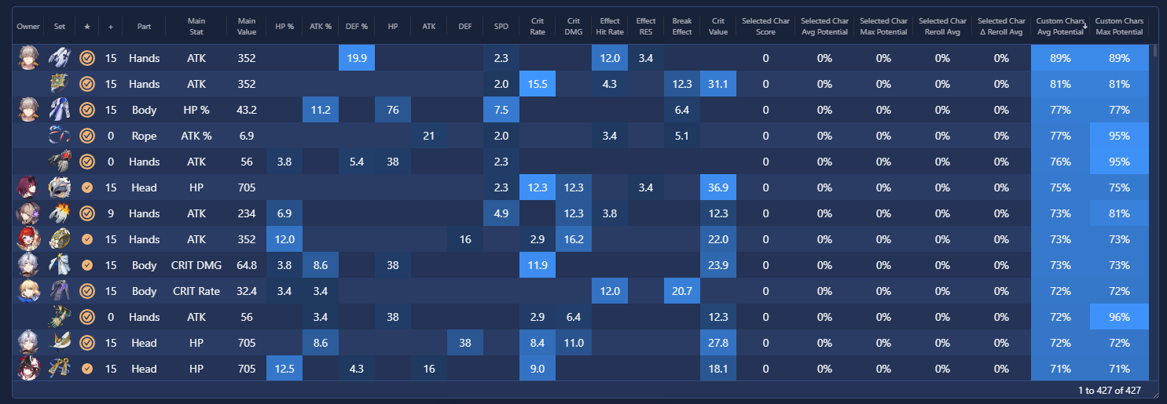Click owner avatar in the 16.2 Crit DMG row
The width and height of the screenshot is (1167, 404).
tap(28, 239)
